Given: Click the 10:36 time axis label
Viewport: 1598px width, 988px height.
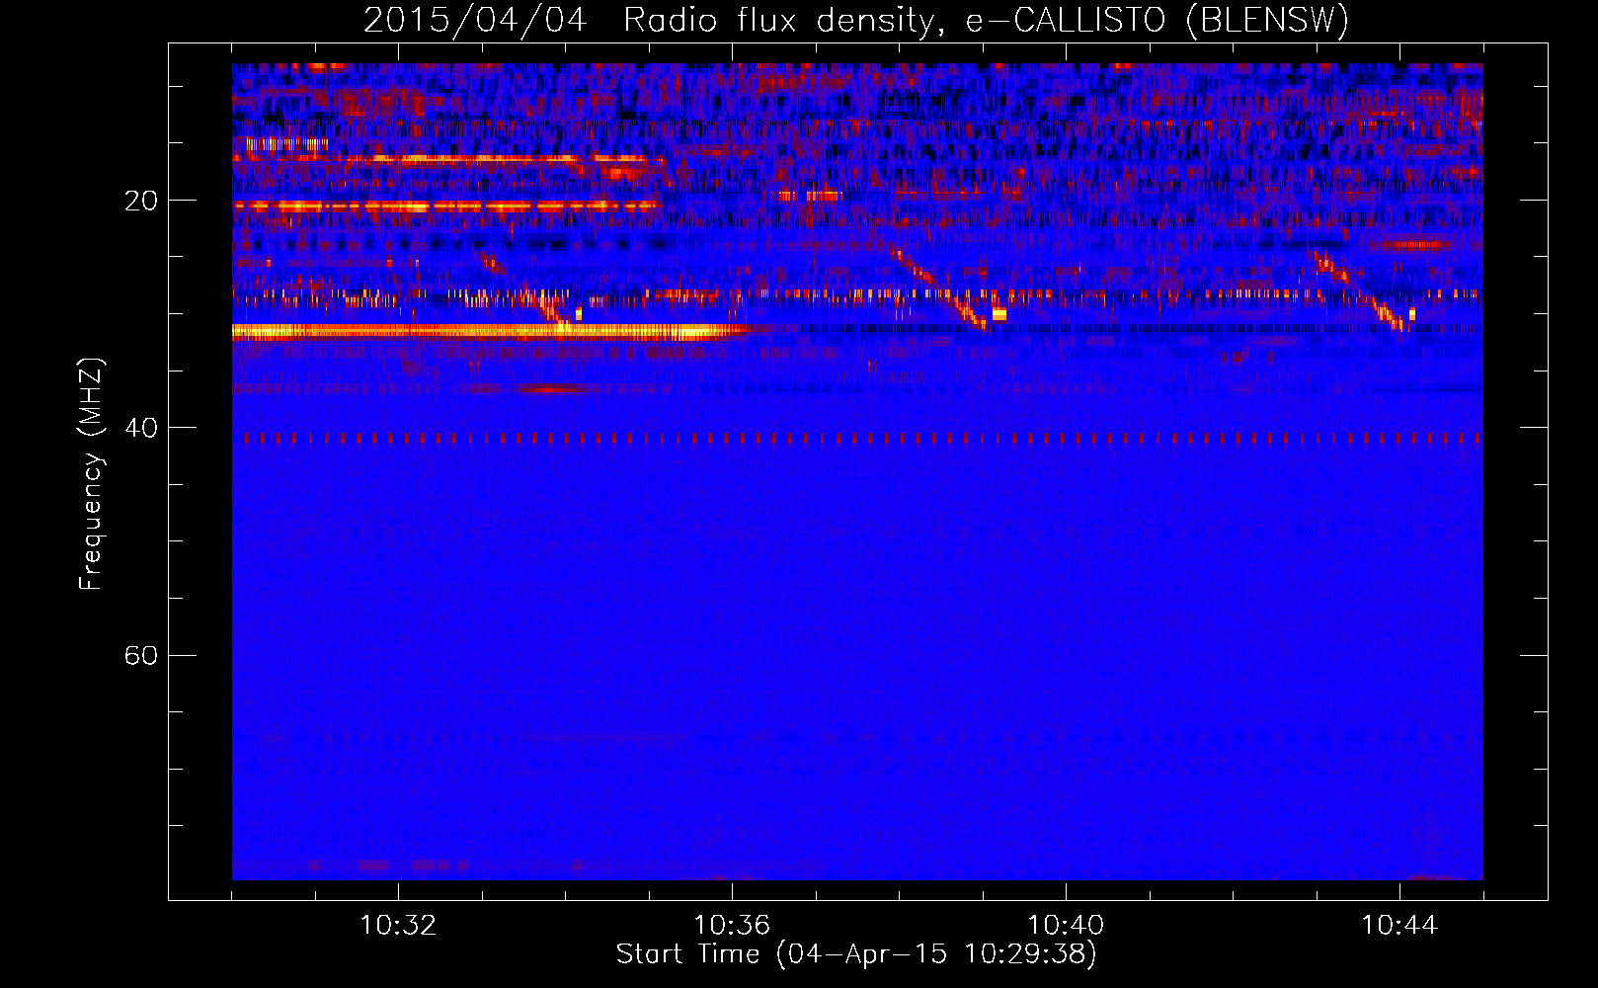Looking at the screenshot, I should click(732, 926).
